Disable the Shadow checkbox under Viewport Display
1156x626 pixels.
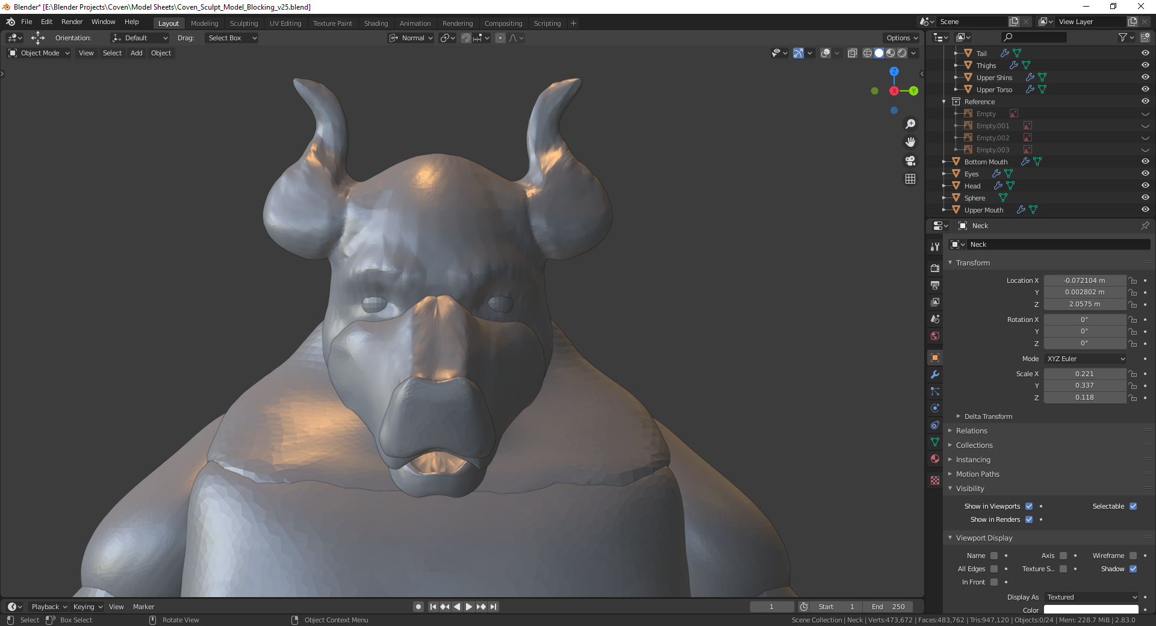point(1134,569)
